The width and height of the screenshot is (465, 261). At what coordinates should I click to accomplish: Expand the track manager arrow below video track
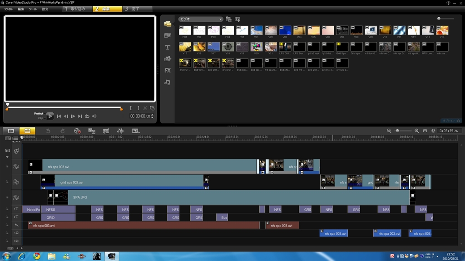click(x=7, y=157)
